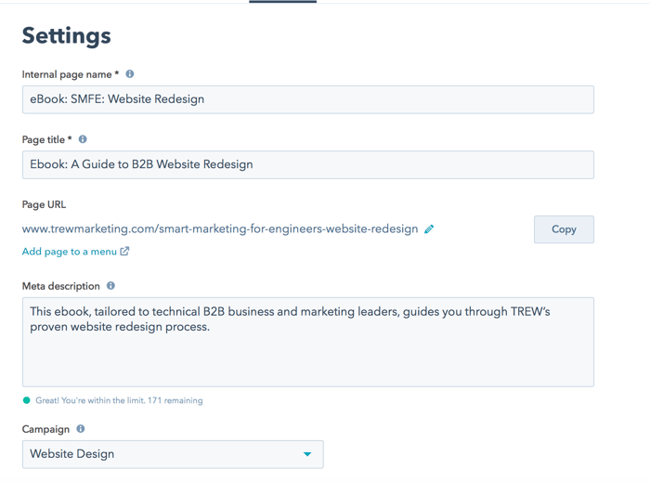650x482 pixels.
Task: Open the trewmarketing.com page URL
Action: pos(220,228)
